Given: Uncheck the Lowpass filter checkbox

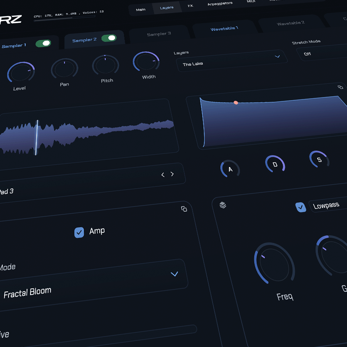Looking at the screenshot, I should (x=301, y=207).
